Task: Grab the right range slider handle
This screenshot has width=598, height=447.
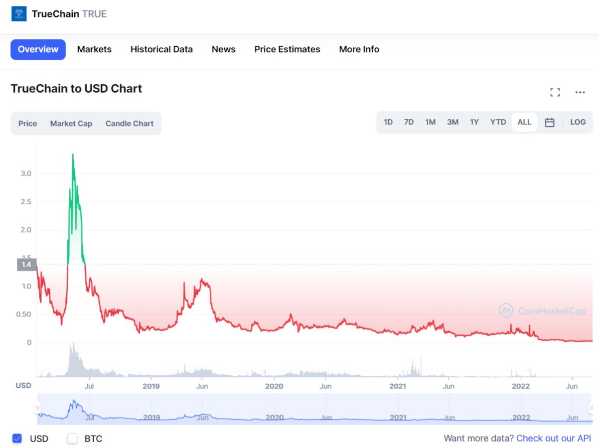Action: click(x=592, y=408)
